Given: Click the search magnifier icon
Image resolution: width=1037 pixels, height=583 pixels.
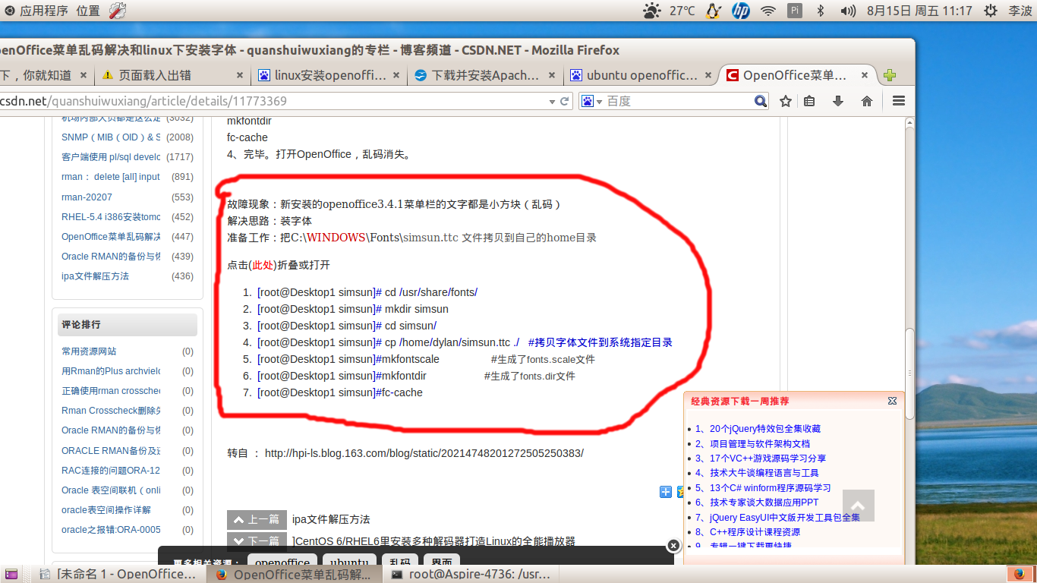Looking at the screenshot, I should (x=761, y=101).
